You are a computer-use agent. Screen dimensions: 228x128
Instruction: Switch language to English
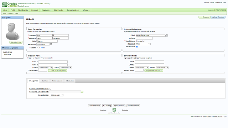point(212,2)
